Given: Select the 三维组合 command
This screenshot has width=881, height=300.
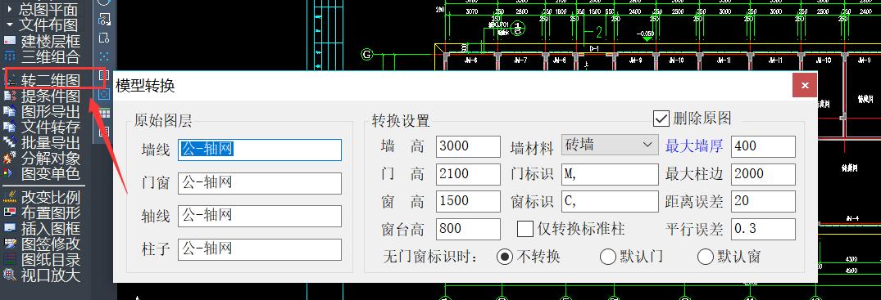Looking at the screenshot, I should point(42,56).
